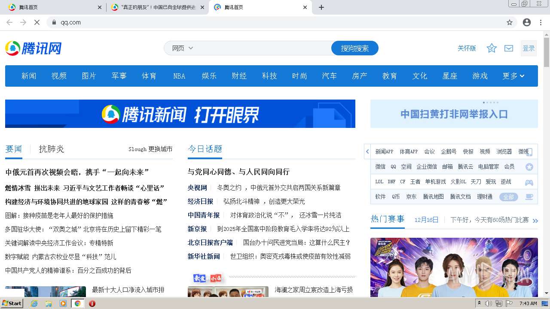Open 中国扫黄打非网举报入口 banner

pos(454,114)
